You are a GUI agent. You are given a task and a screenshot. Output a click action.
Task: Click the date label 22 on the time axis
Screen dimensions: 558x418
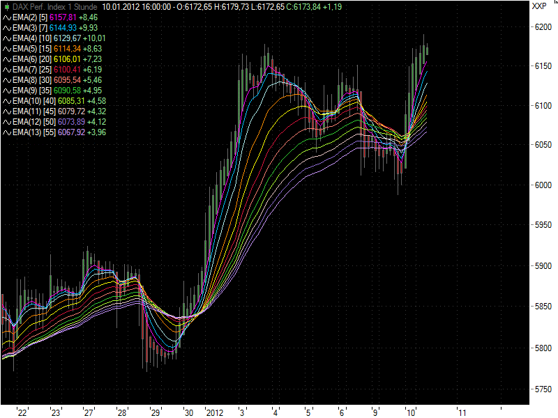pyautogui.click(x=22, y=412)
